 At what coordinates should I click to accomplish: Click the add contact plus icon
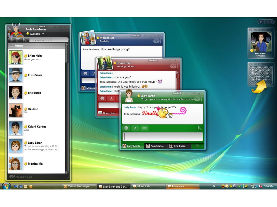click(12, 40)
